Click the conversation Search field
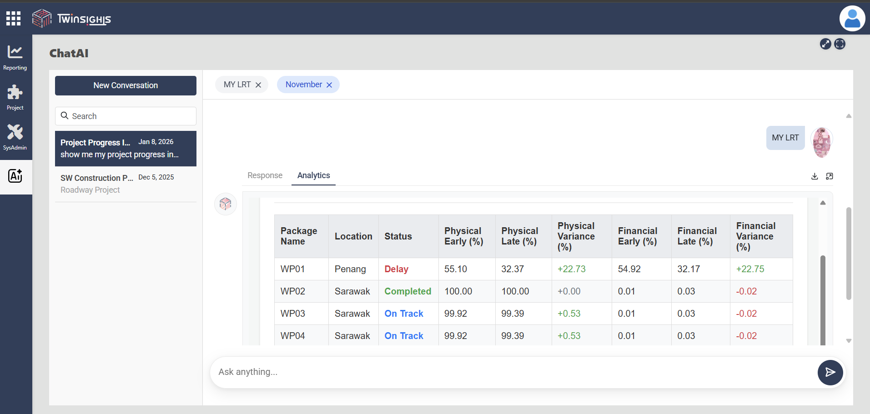Image resolution: width=870 pixels, height=414 pixels. [x=126, y=116]
